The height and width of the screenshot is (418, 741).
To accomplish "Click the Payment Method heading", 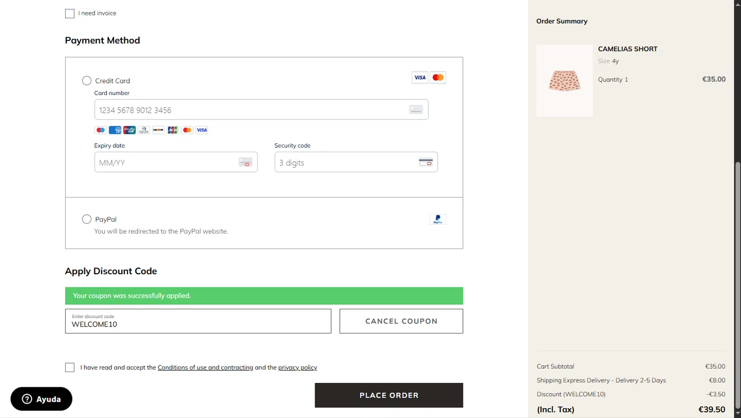I will coord(102,41).
